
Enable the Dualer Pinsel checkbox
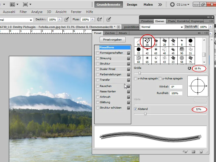(x=97, y=69)
